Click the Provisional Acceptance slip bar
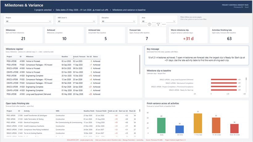 click(224, 87)
